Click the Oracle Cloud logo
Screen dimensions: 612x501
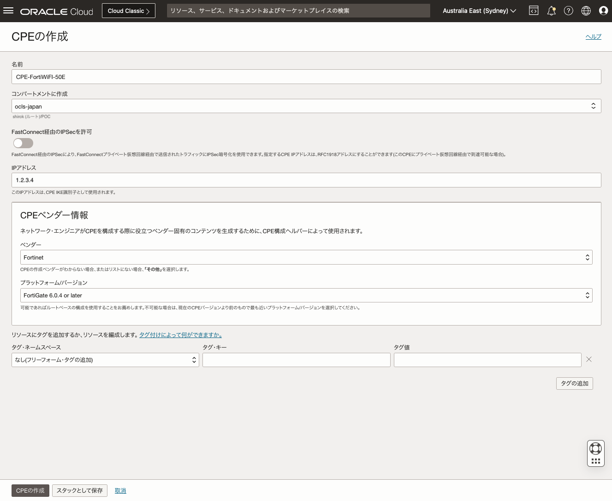[57, 12]
